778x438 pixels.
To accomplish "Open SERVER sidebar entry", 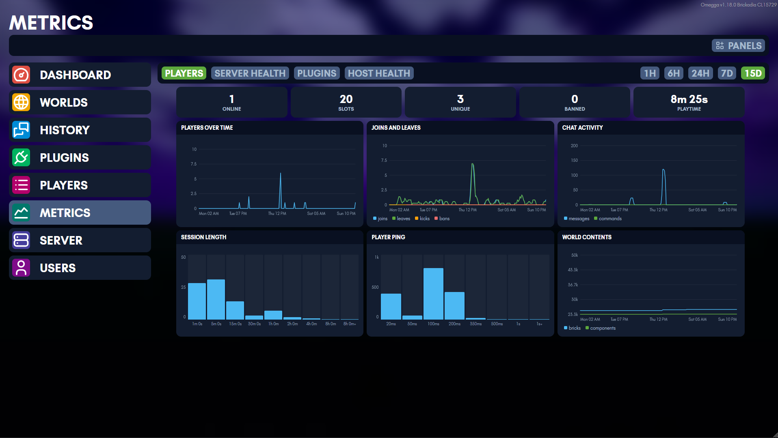I will tap(80, 240).
